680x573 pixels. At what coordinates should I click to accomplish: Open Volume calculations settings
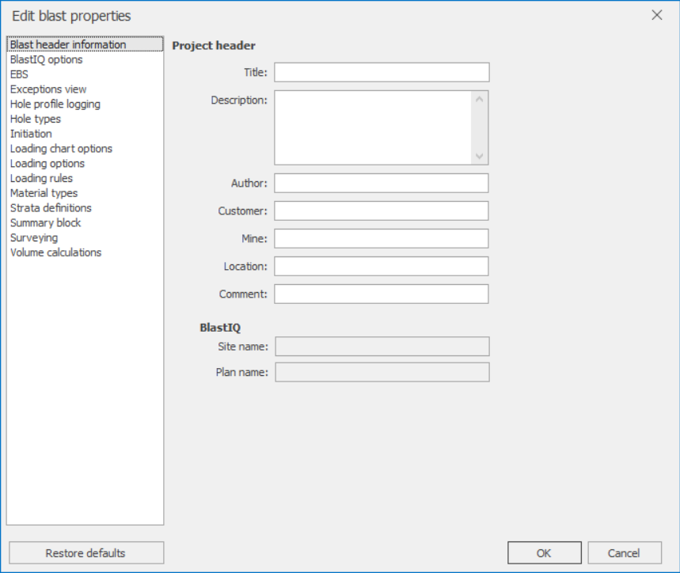pos(55,252)
